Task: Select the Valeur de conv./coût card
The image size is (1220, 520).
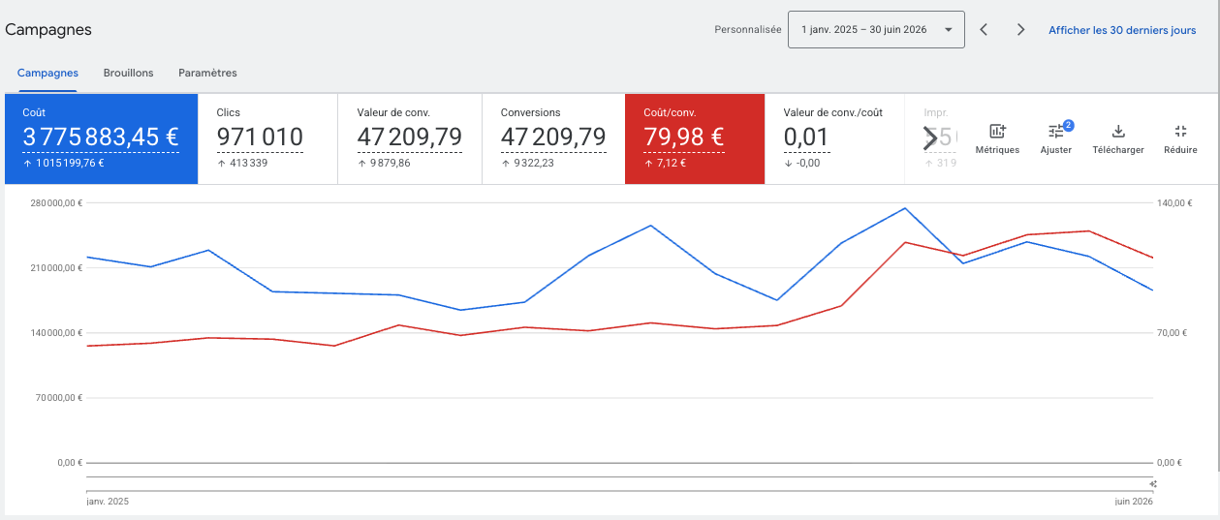Action: (x=834, y=138)
